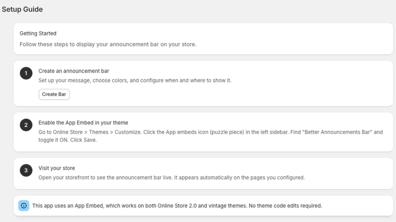Click the toggle it ON. Click Save line
The height and width of the screenshot is (222, 396).
(x=67, y=140)
